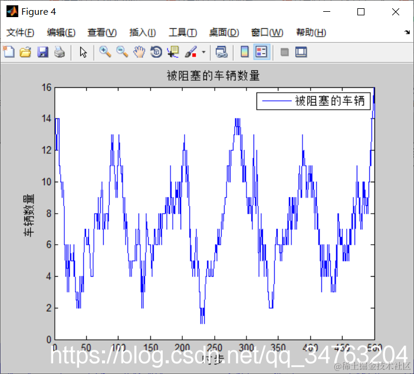Open the 编辑(E) menu

61,32
